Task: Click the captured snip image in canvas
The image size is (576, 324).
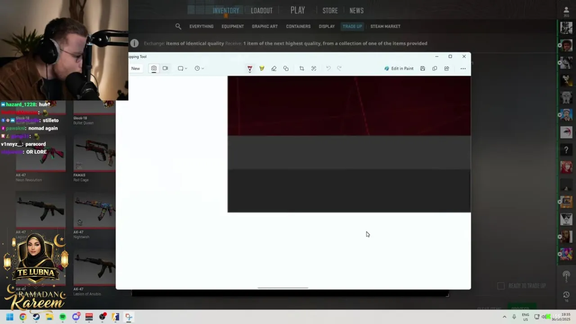Action: click(349, 144)
